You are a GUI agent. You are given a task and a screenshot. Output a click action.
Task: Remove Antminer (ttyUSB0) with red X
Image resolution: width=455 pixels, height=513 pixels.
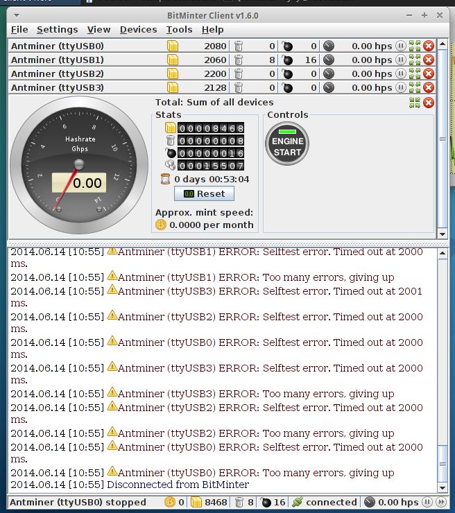429,46
